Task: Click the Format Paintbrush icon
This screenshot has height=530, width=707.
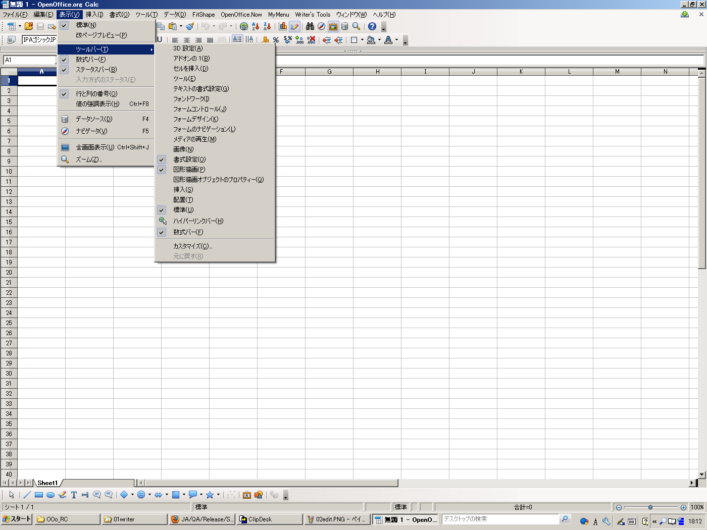Action: click(190, 26)
